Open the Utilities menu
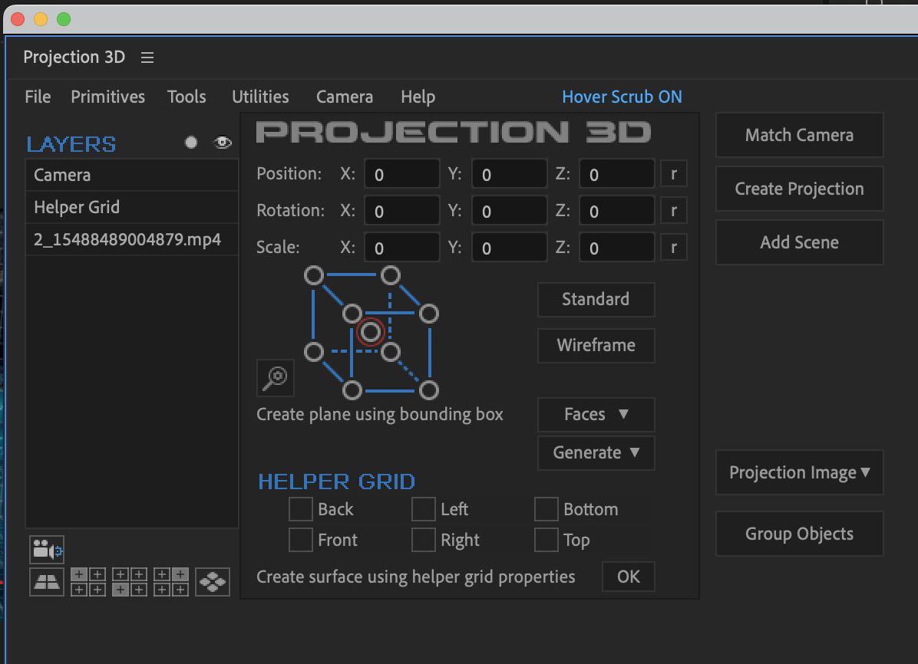The height and width of the screenshot is (664, 918). point(260,97)
